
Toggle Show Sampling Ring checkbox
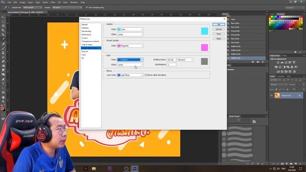[x=87, y=8]
